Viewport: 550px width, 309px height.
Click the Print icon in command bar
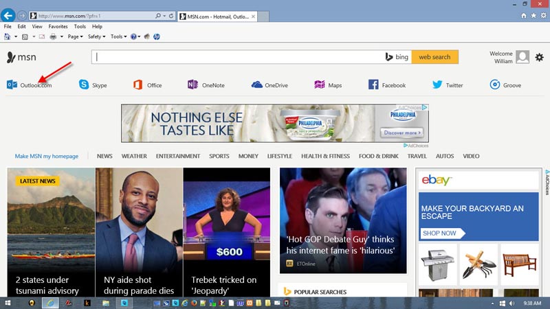[53, 36]
